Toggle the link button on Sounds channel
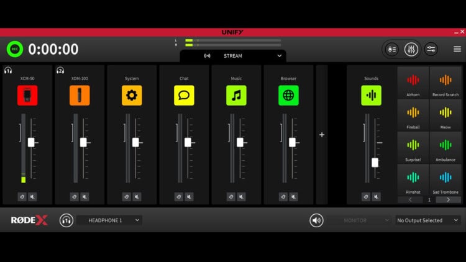 click(366, 197)
